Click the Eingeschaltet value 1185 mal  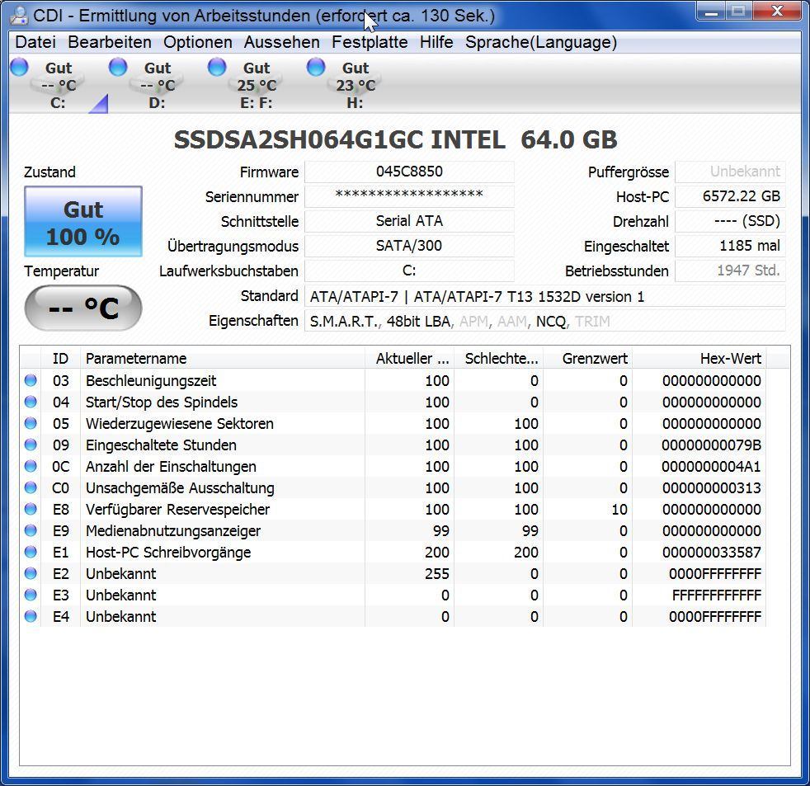tap(731, 246)
